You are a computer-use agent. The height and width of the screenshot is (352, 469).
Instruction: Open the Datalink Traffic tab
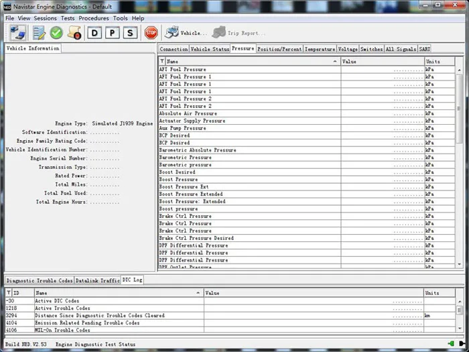(x=98, y=280)
